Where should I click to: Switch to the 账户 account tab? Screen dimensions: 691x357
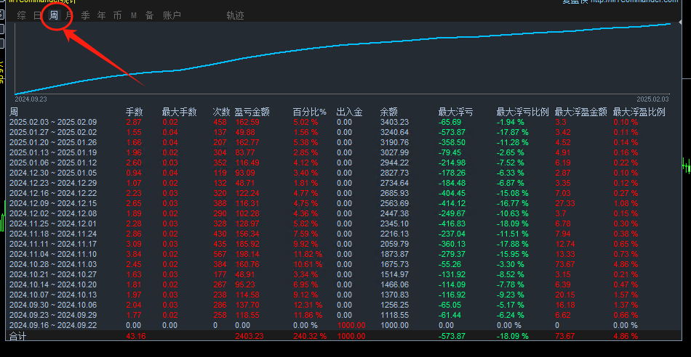(x=172, y=15)
